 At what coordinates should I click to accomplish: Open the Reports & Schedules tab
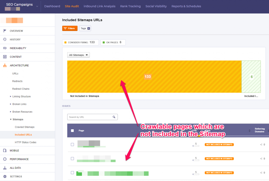186,6
